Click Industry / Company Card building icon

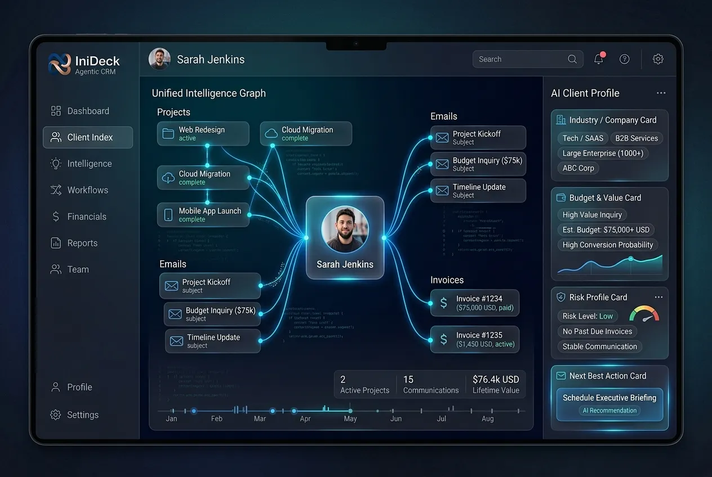[x=561, y=120]
